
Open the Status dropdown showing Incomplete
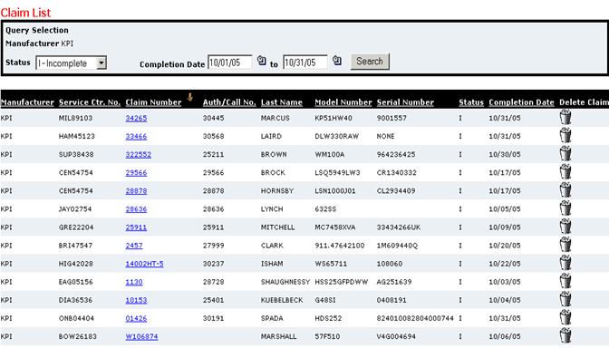(71, 63)
